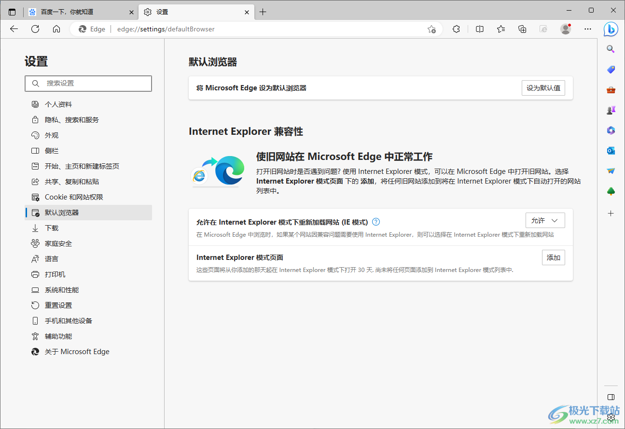
Task: Open the Bing chat sidebar button
Action: pyautogui.click(x=611, y=29)
